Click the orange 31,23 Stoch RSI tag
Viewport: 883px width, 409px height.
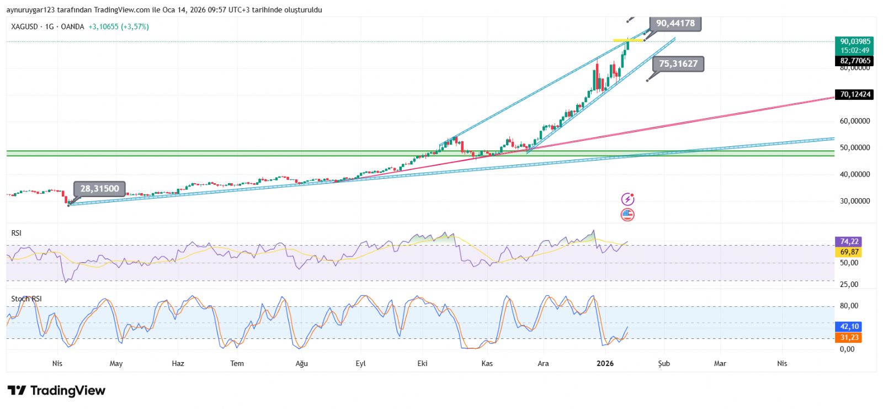pyautogui.click(x=849, y=337)
